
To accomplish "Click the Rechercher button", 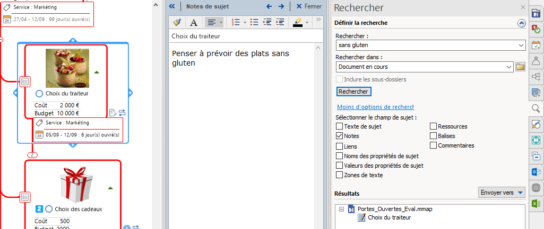I will (353, 91).
